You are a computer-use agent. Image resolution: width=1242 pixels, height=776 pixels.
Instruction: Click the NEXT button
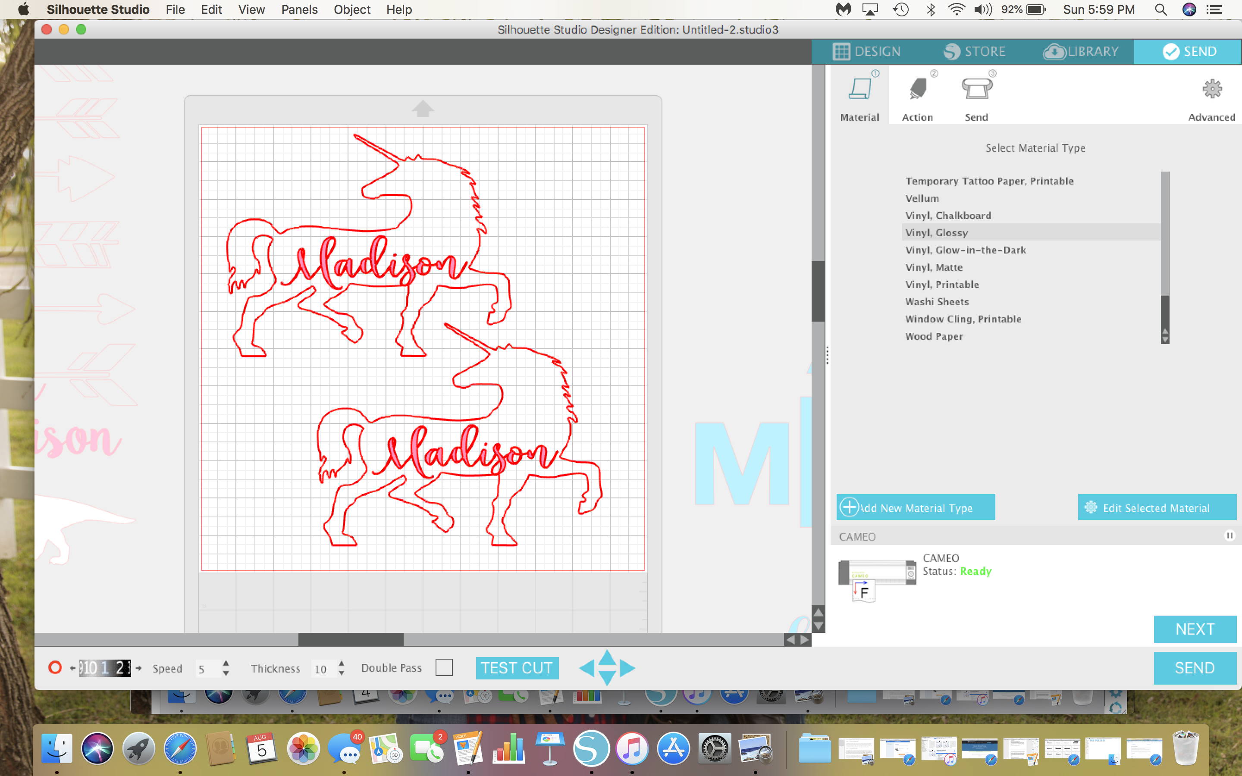click(x=1195, y=629)
